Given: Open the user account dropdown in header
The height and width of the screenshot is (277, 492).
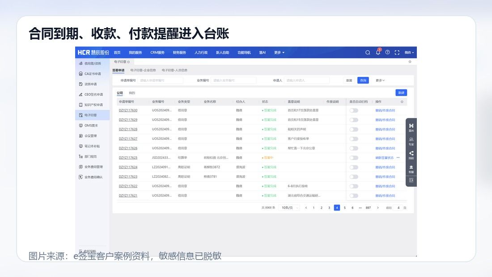Looking at the screenshot, I should (409, 53).
